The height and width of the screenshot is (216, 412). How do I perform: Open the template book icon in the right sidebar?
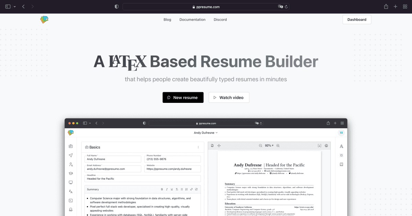pos(341,164)
